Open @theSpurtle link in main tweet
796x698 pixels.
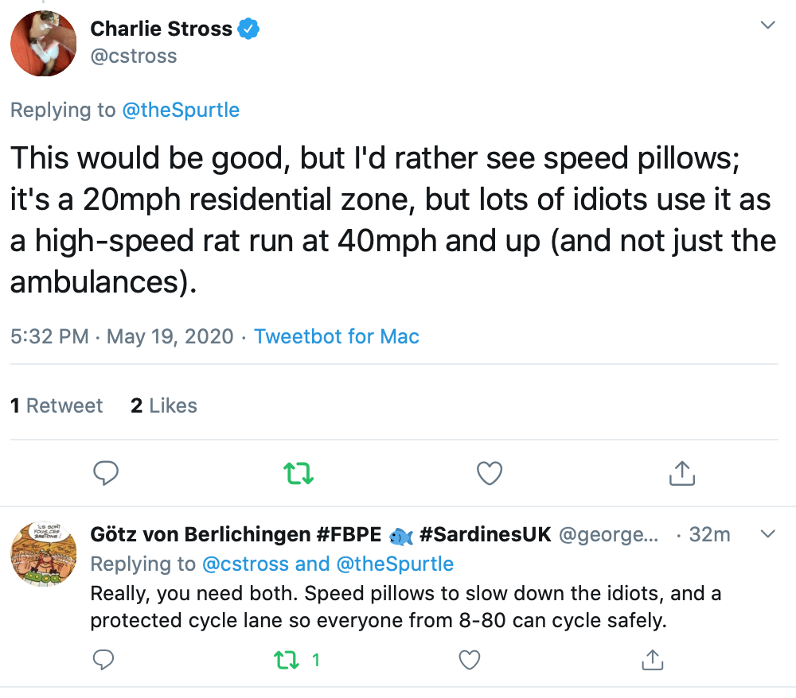coord(181,110)
